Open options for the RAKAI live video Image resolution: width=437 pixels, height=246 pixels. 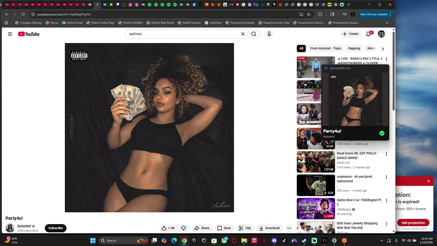[x=386, y=59]
